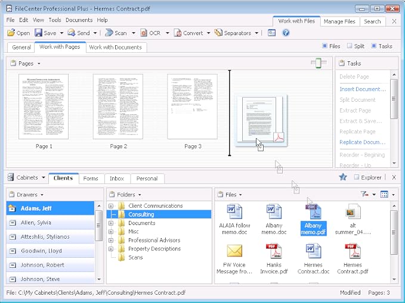Screen dimensions: 405x303
Task: Open the Albany memo.pdf file icon
Action: [313, 212]
